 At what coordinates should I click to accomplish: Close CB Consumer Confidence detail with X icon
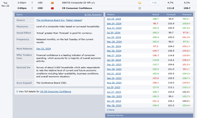pos(140,8)
